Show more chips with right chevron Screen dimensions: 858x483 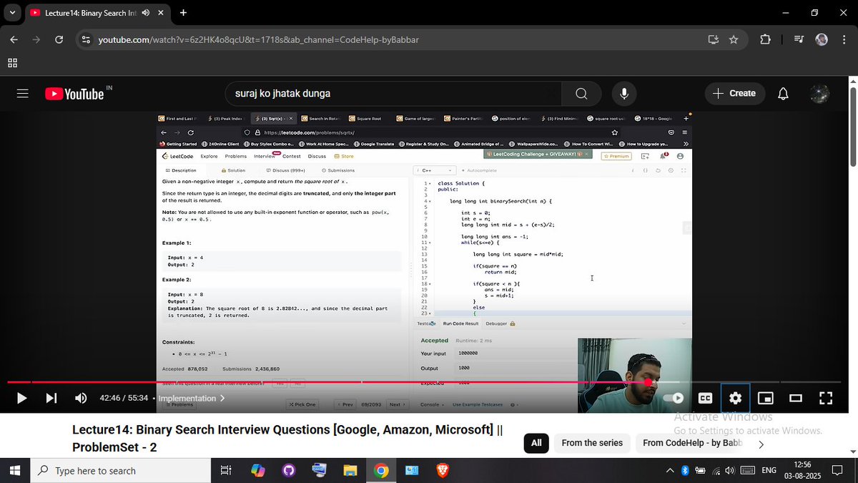(761, 444)
